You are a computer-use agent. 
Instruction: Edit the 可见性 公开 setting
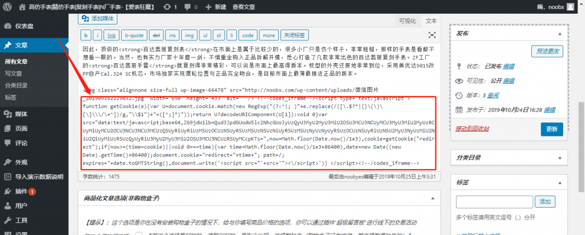point(508,81)
